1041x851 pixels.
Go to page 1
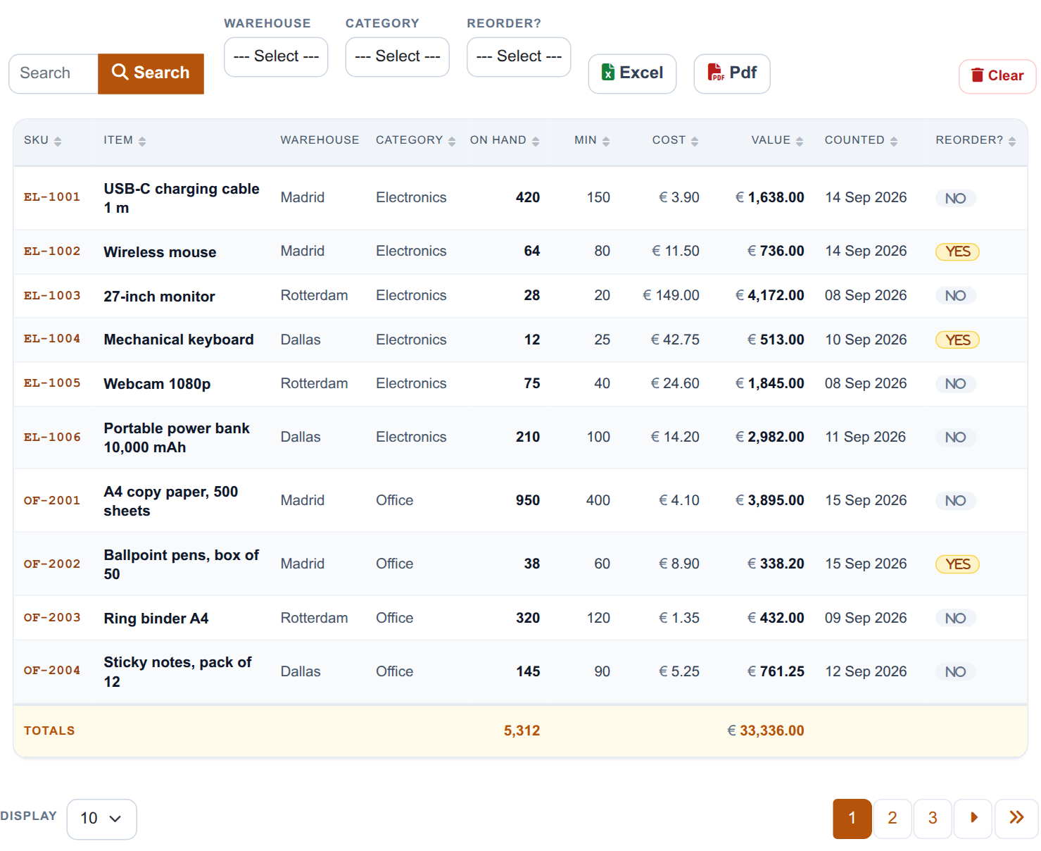coord(852,819)
